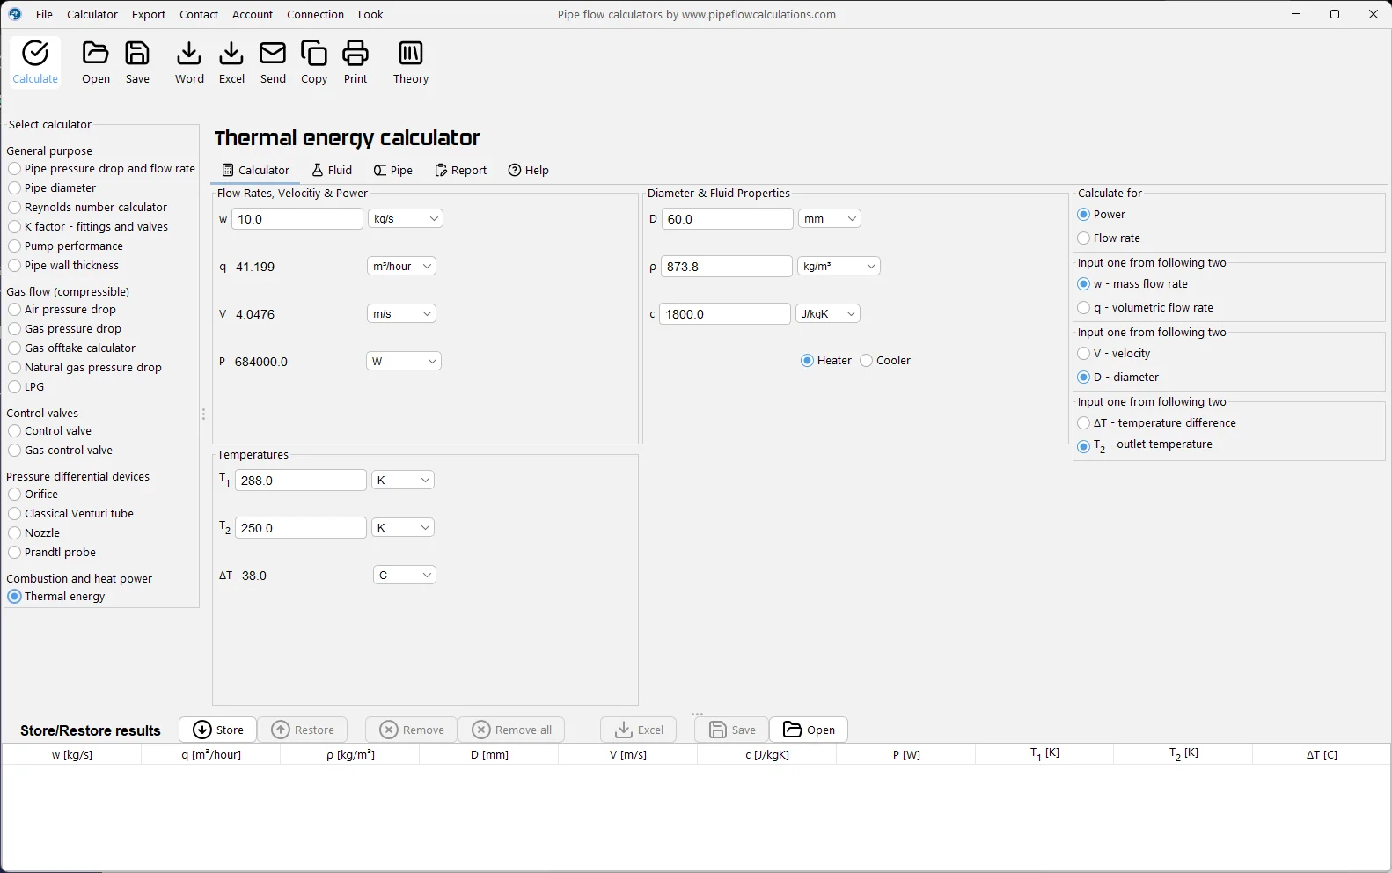The height and width of the screenshot is (873, 1392).
Task: Click the Print toolbar icon
Action: [x=355, y=62]
